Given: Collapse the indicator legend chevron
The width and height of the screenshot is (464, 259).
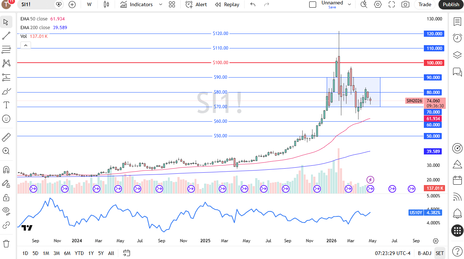Looking at the screenshot, I should (x=26, y=45).
